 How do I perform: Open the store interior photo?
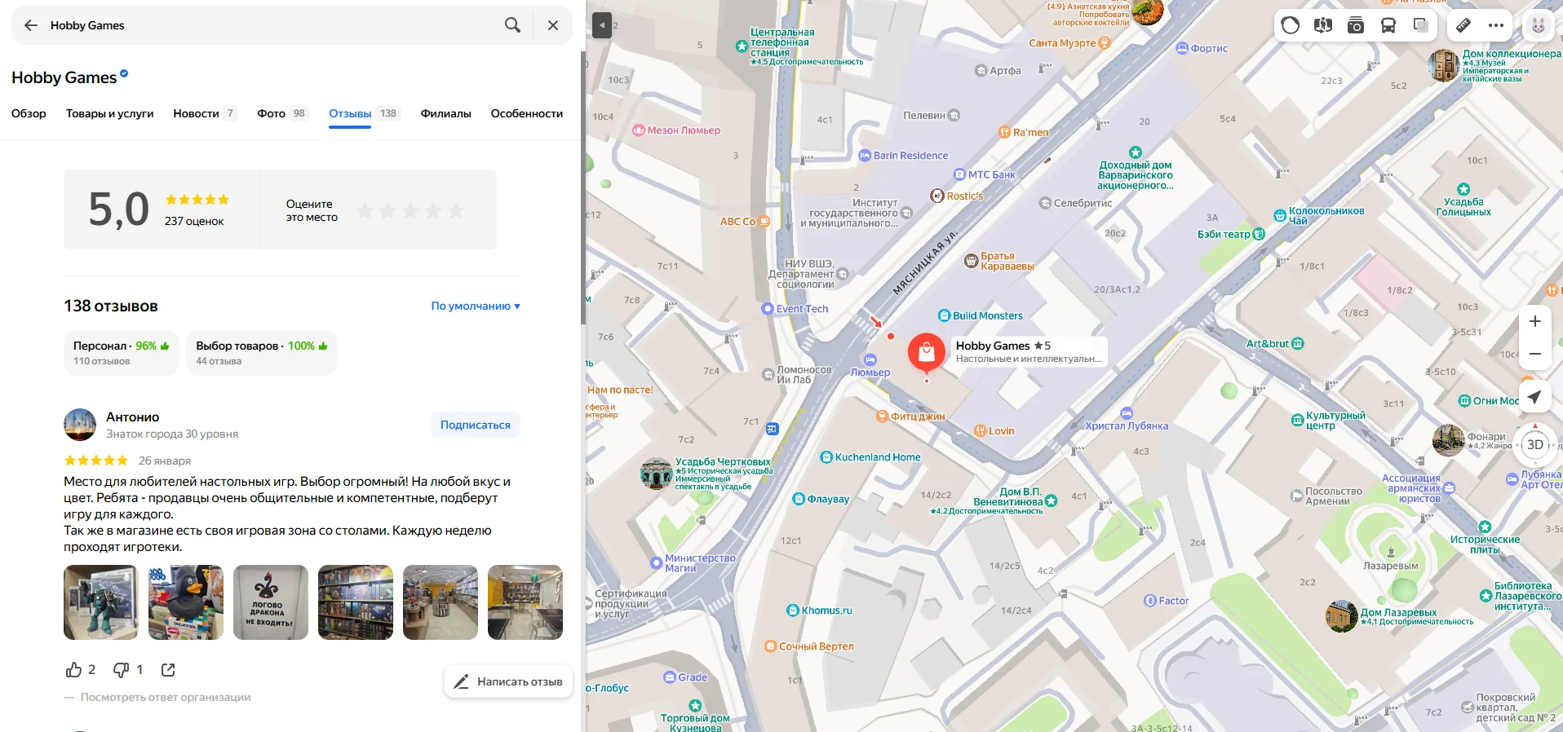tap(441, 602)
